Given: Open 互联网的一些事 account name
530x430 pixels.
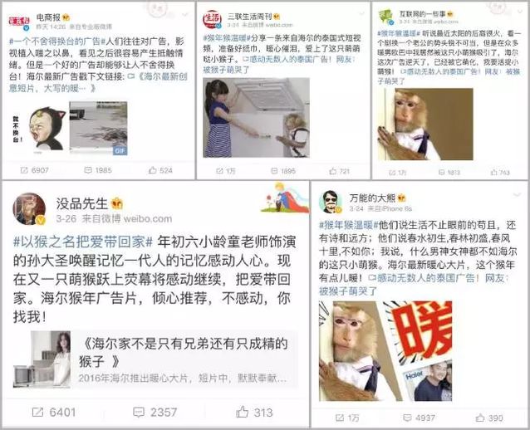Looking at the screenshot, I should [422, 14].
